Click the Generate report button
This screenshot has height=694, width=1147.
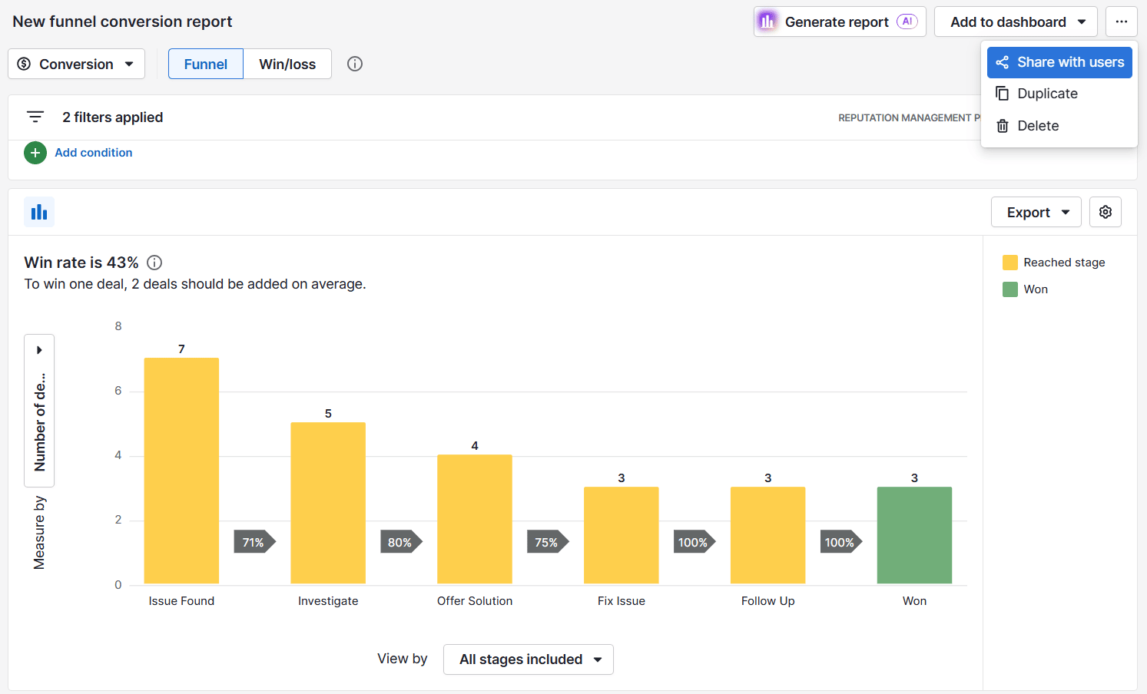pyautogui.click(x=839, y=21)
